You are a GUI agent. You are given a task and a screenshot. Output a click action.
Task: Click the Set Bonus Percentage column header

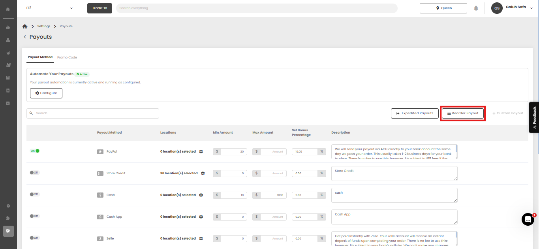click(x=301, y=132)
